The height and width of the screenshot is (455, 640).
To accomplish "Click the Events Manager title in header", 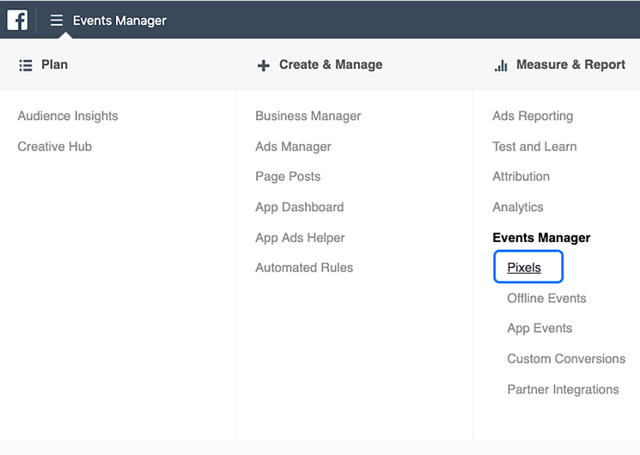I will pos(119,21).
